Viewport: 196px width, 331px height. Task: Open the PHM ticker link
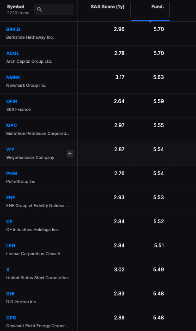click(x=12, y=174)
